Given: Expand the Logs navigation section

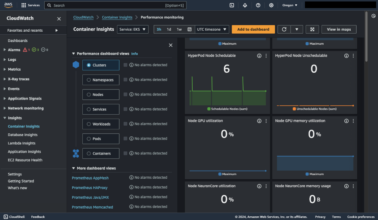Looking at the screenshot, I should (x=4, y=59).
